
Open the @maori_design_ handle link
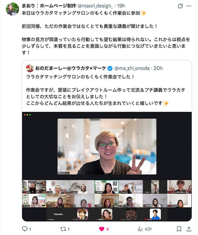click(95, 6)
